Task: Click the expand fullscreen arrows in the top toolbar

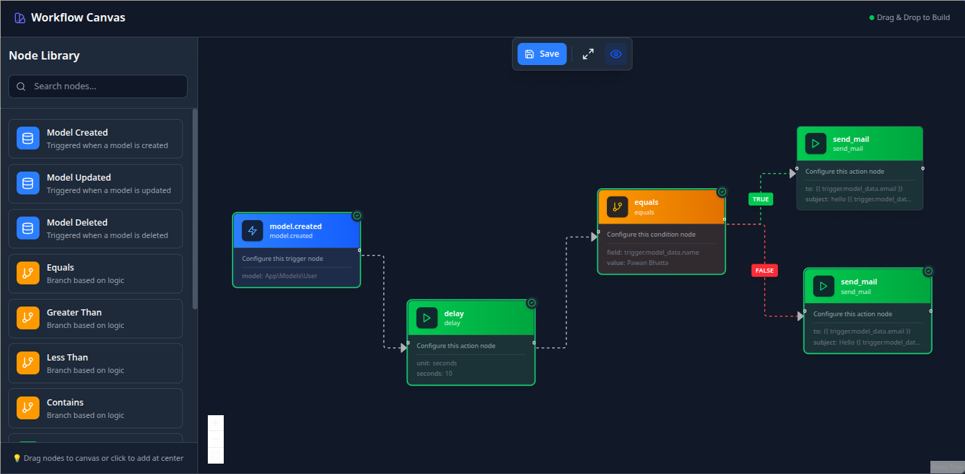Action: pos(588,53)
